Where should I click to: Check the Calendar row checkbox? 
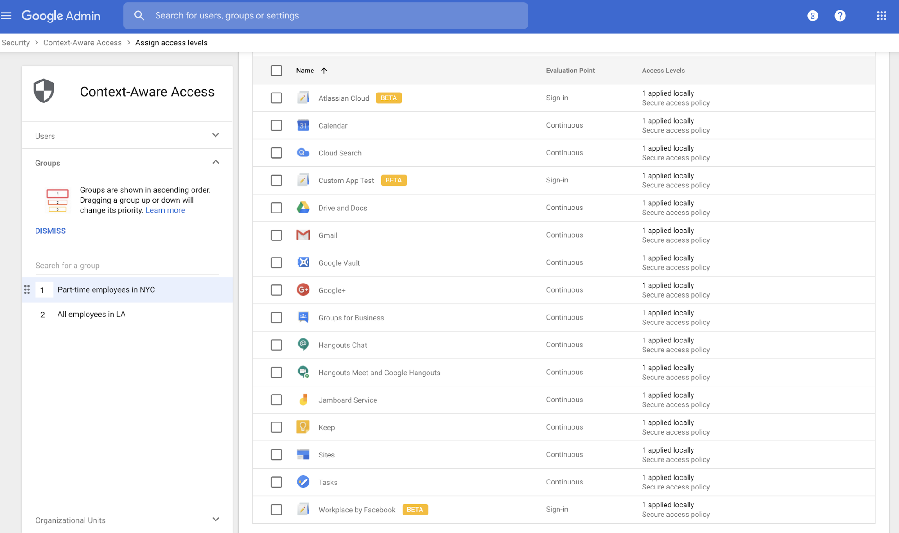pyautogui.click(x=276, y=125)
